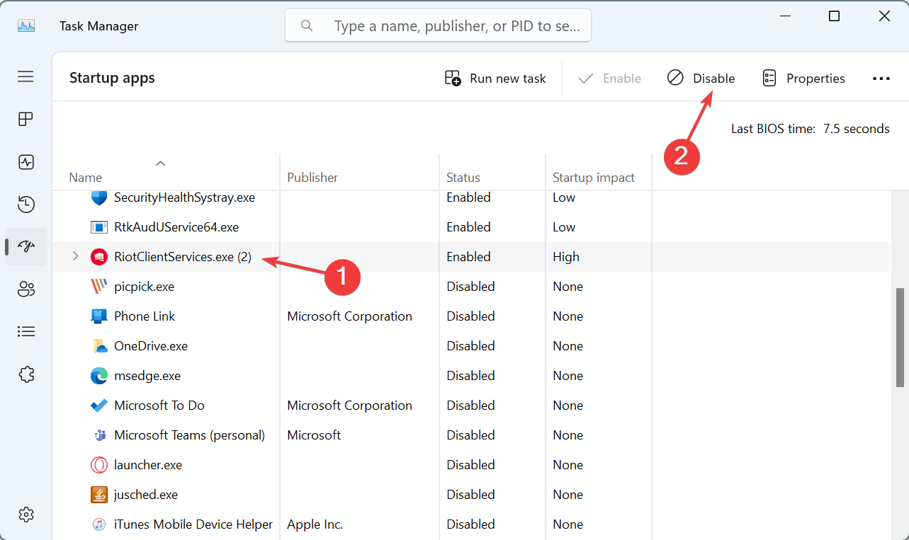Open the Processes page icon
This screenshot has height=540, width=909.
(26, 119)
